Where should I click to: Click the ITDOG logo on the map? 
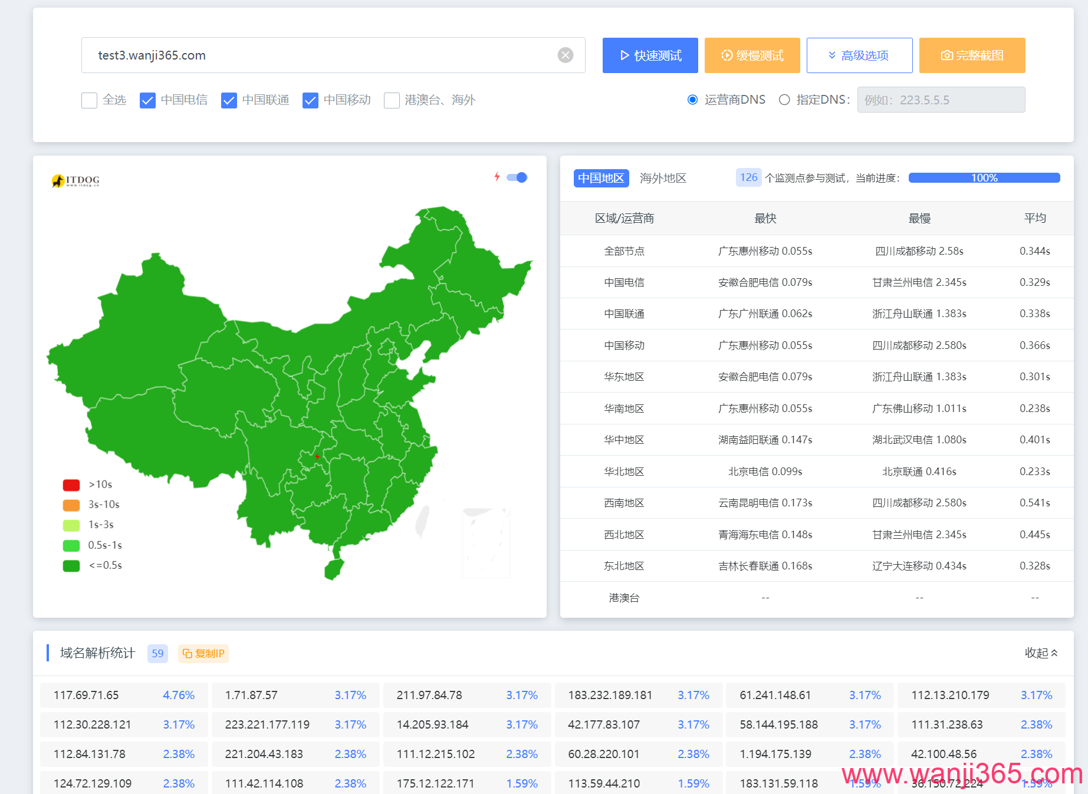click(x=74, y=180)
